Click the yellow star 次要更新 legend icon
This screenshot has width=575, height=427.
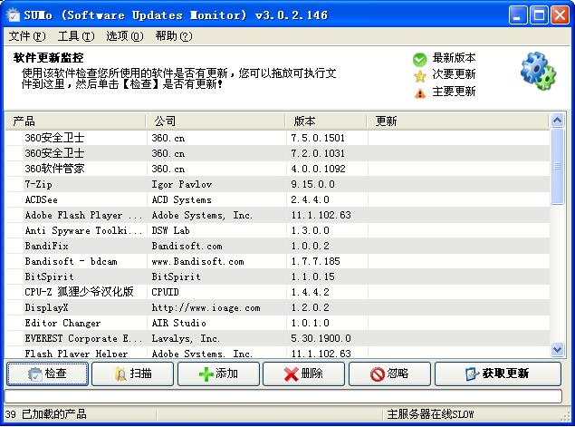[x=419, y=76]
